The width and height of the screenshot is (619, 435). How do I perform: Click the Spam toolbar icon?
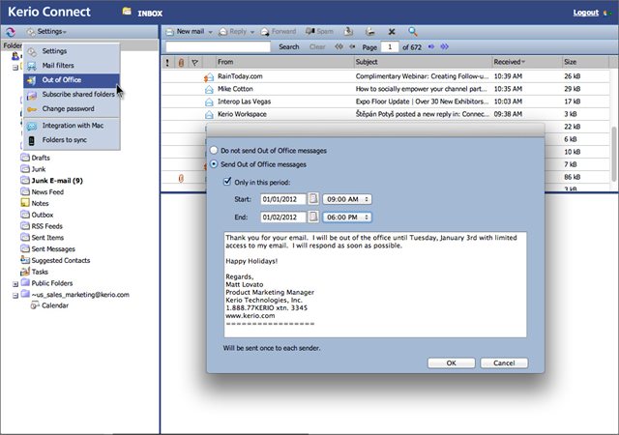(309, 31)
